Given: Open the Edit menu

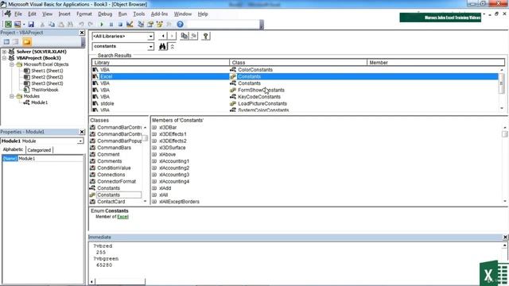Looking at the screenshot, I should [x=32, y=14].
